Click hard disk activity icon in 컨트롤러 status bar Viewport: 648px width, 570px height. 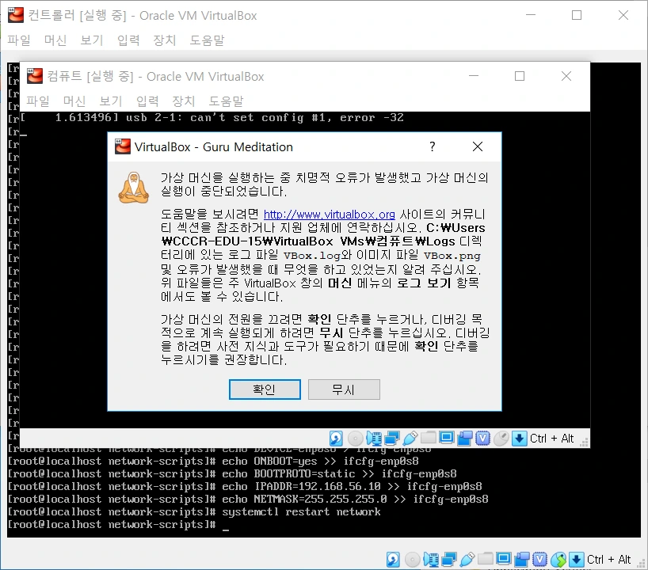[393, 560]
